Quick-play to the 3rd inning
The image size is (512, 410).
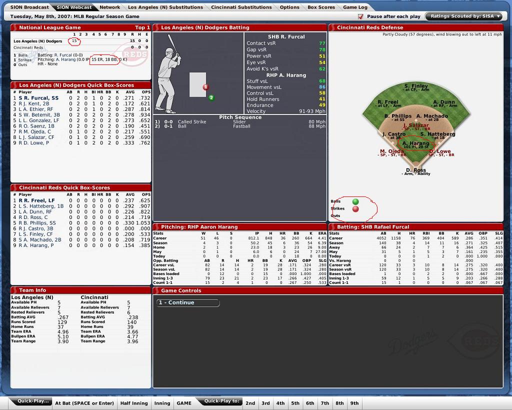point(265,403)
